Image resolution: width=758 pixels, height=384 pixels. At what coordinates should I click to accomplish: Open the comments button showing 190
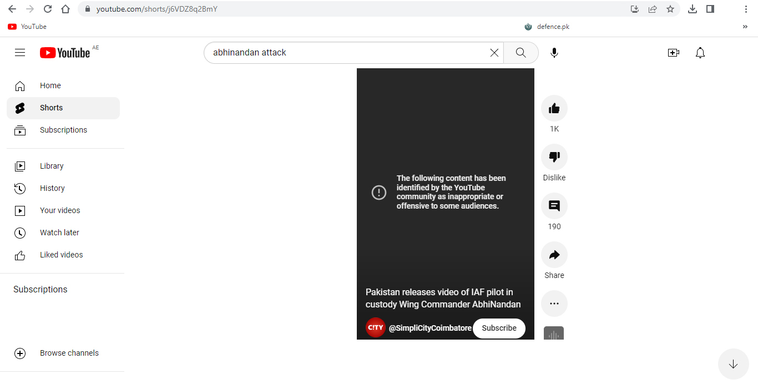[554, 206]
